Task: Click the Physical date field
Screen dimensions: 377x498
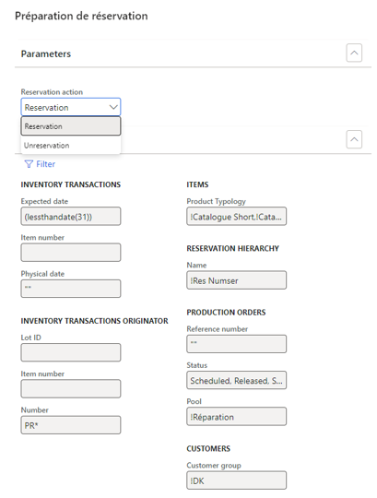Action: point(71,289)
